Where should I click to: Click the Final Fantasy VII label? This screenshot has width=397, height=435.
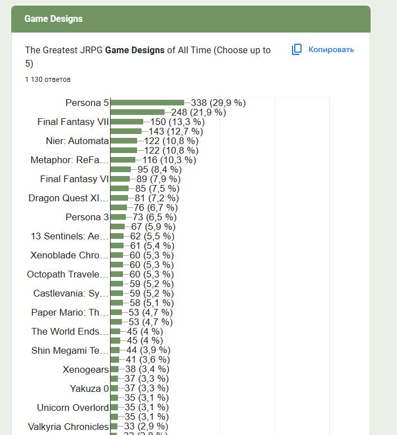pyautogui.click(x=73, y=122)
